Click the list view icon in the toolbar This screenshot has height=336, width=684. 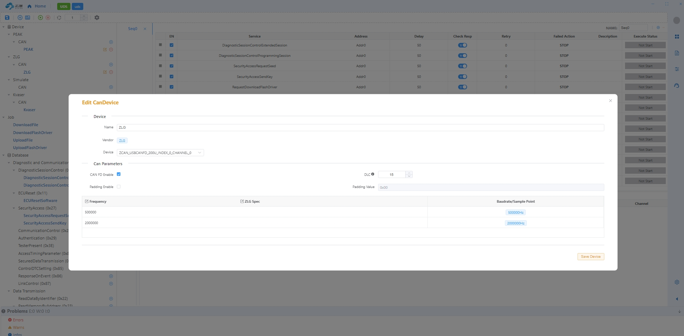pyautogui.click(x=28, y=18)
